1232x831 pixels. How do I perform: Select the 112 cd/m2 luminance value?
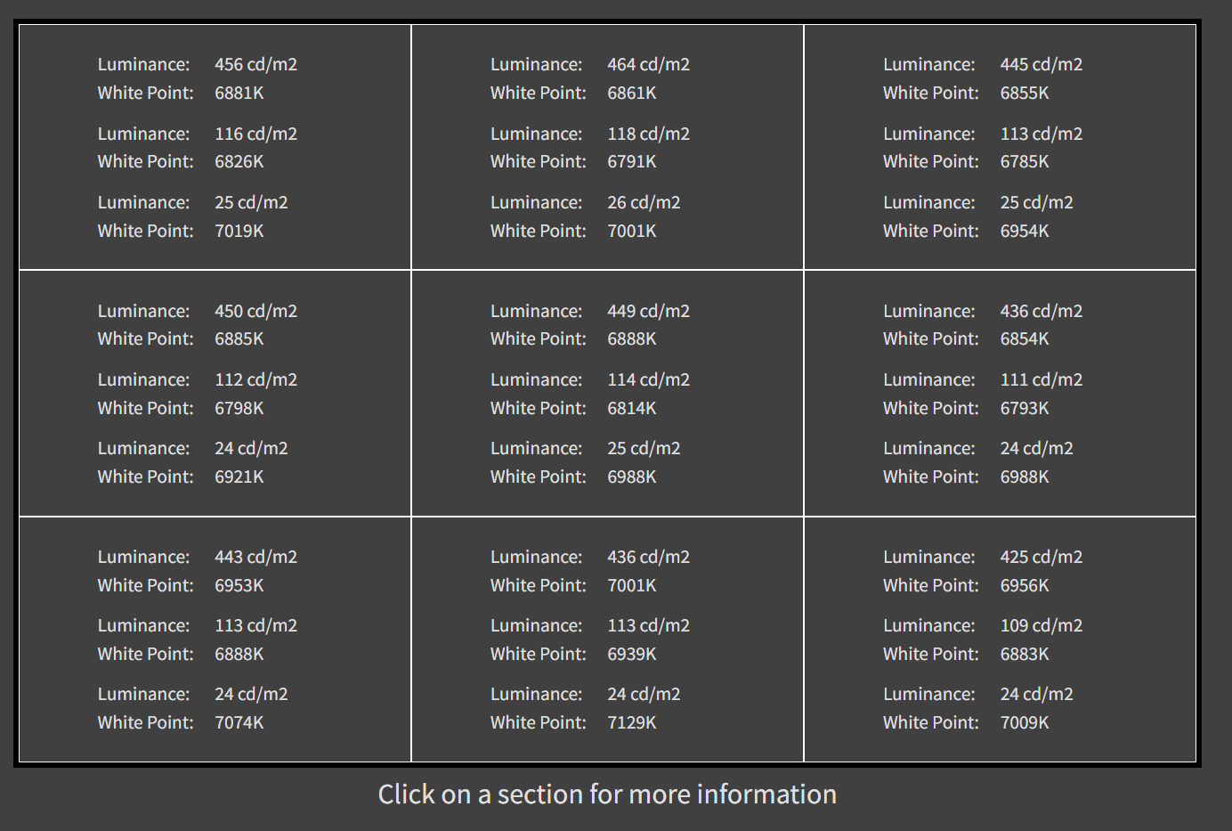point(255,379)
